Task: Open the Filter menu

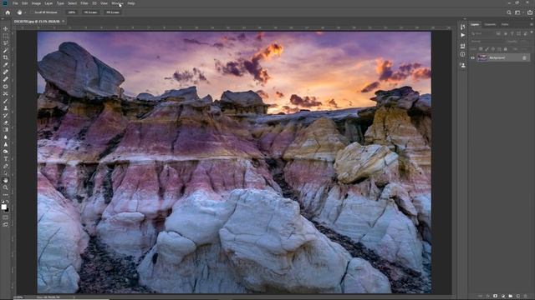Action: tap(84, 3)
